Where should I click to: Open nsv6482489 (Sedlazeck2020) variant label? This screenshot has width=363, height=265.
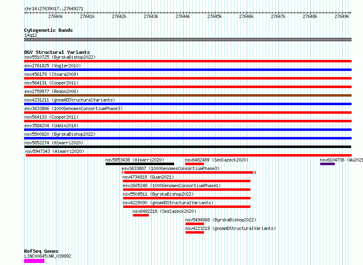click(x=217, y=160)
